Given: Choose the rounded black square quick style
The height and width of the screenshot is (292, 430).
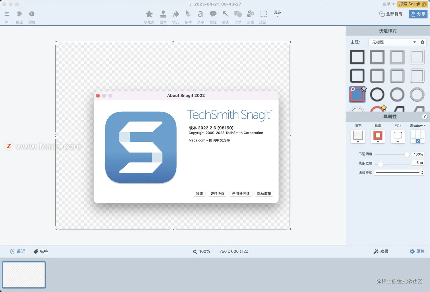Looking at the screenshot, I should (x=357, y=76).
